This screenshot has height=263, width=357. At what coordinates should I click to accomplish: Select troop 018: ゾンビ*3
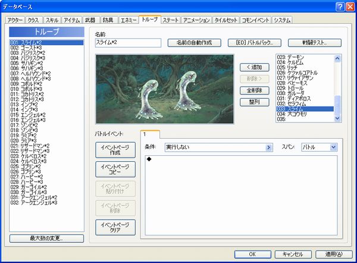point(46,130)
